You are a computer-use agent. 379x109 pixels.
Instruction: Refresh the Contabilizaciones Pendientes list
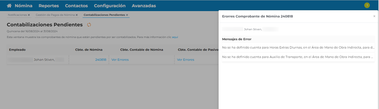tap(89, 25)
